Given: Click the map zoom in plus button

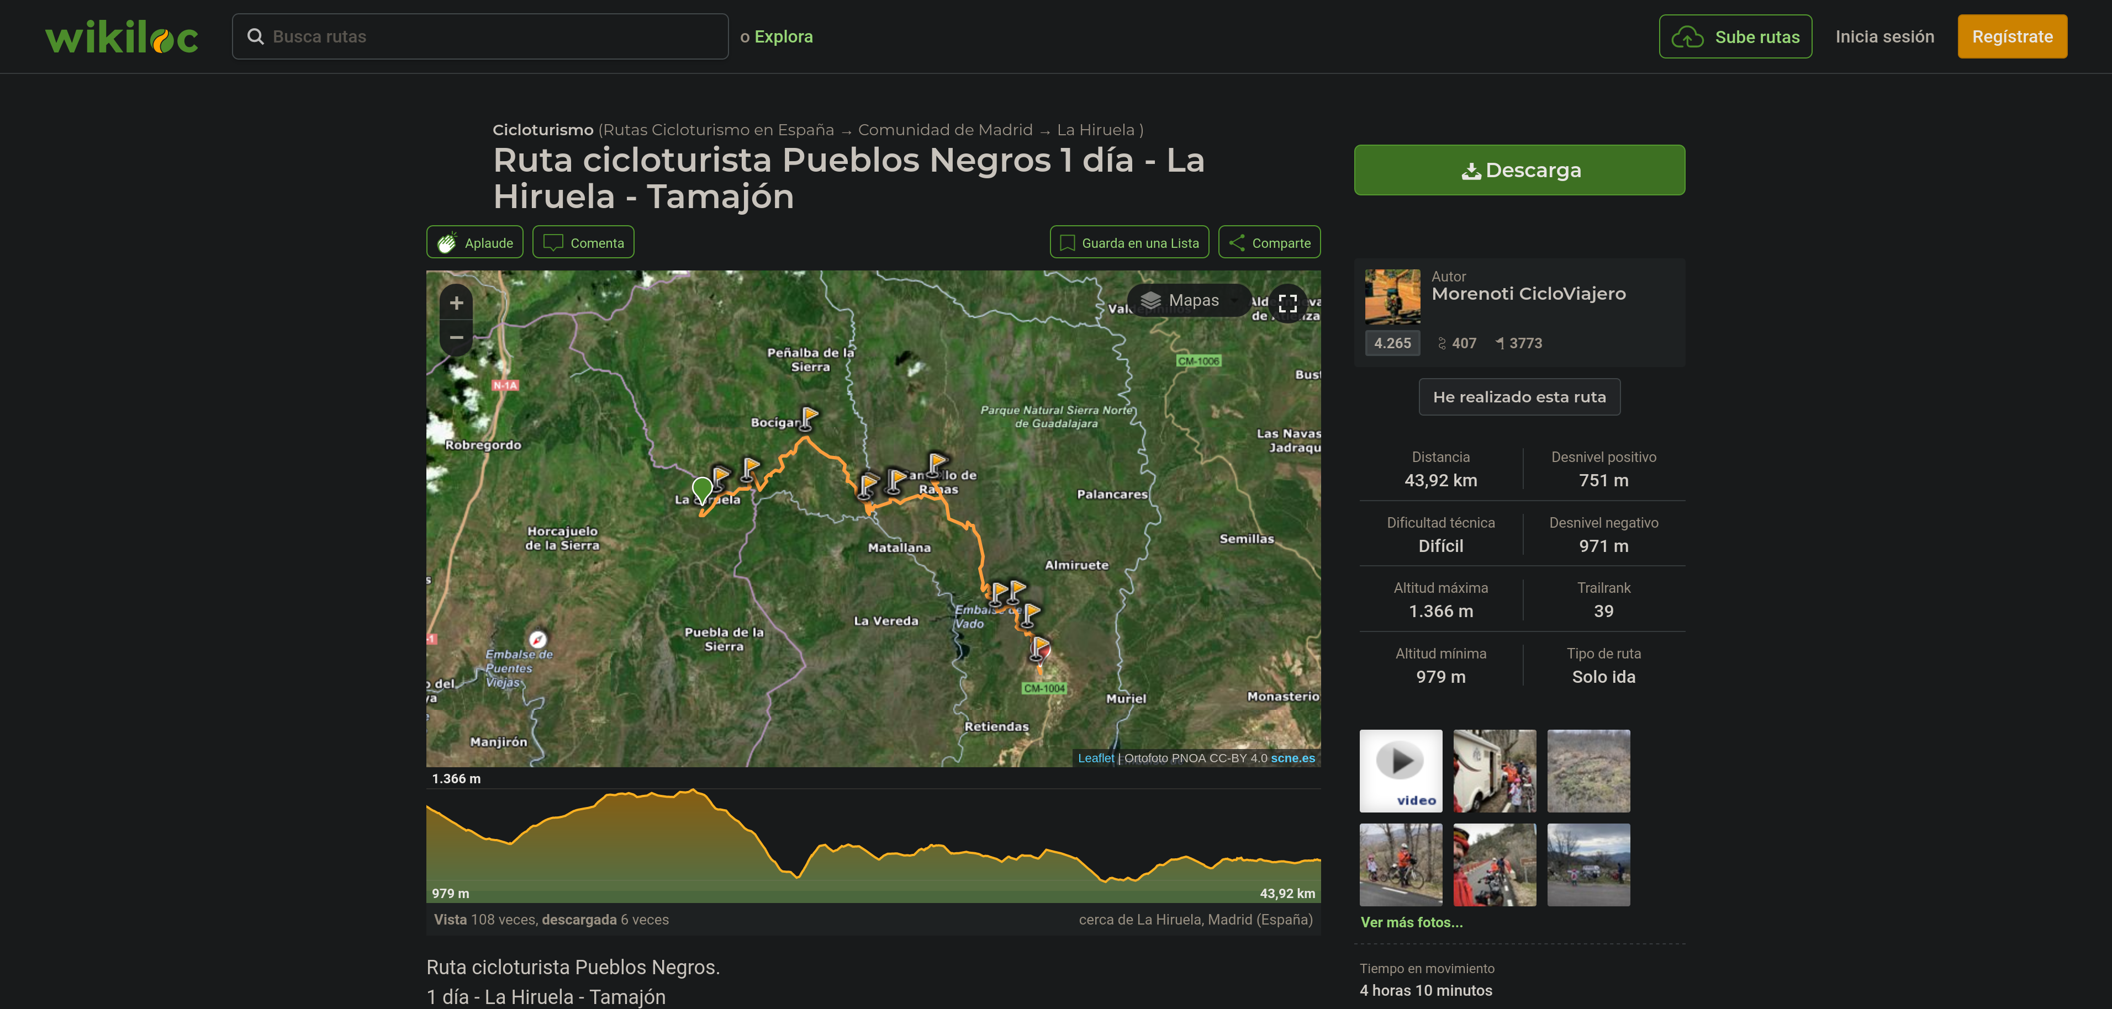Looking at the screenshot, I should click(x=457, y=303).
